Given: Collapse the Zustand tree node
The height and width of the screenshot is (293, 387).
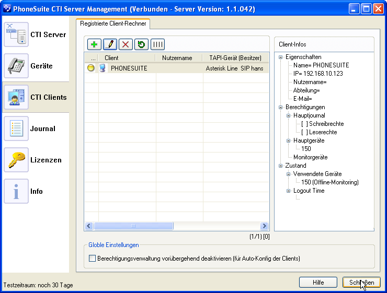Looking at the screenshot, I should (x=280, y=166).
